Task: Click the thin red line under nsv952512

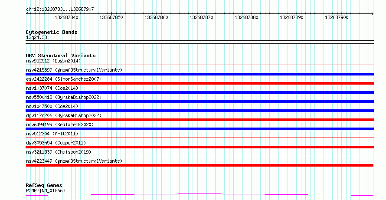Action: click(x=200, y=65)
